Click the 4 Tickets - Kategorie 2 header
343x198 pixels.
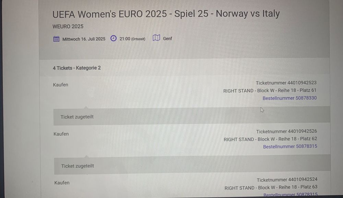(77, 68)
